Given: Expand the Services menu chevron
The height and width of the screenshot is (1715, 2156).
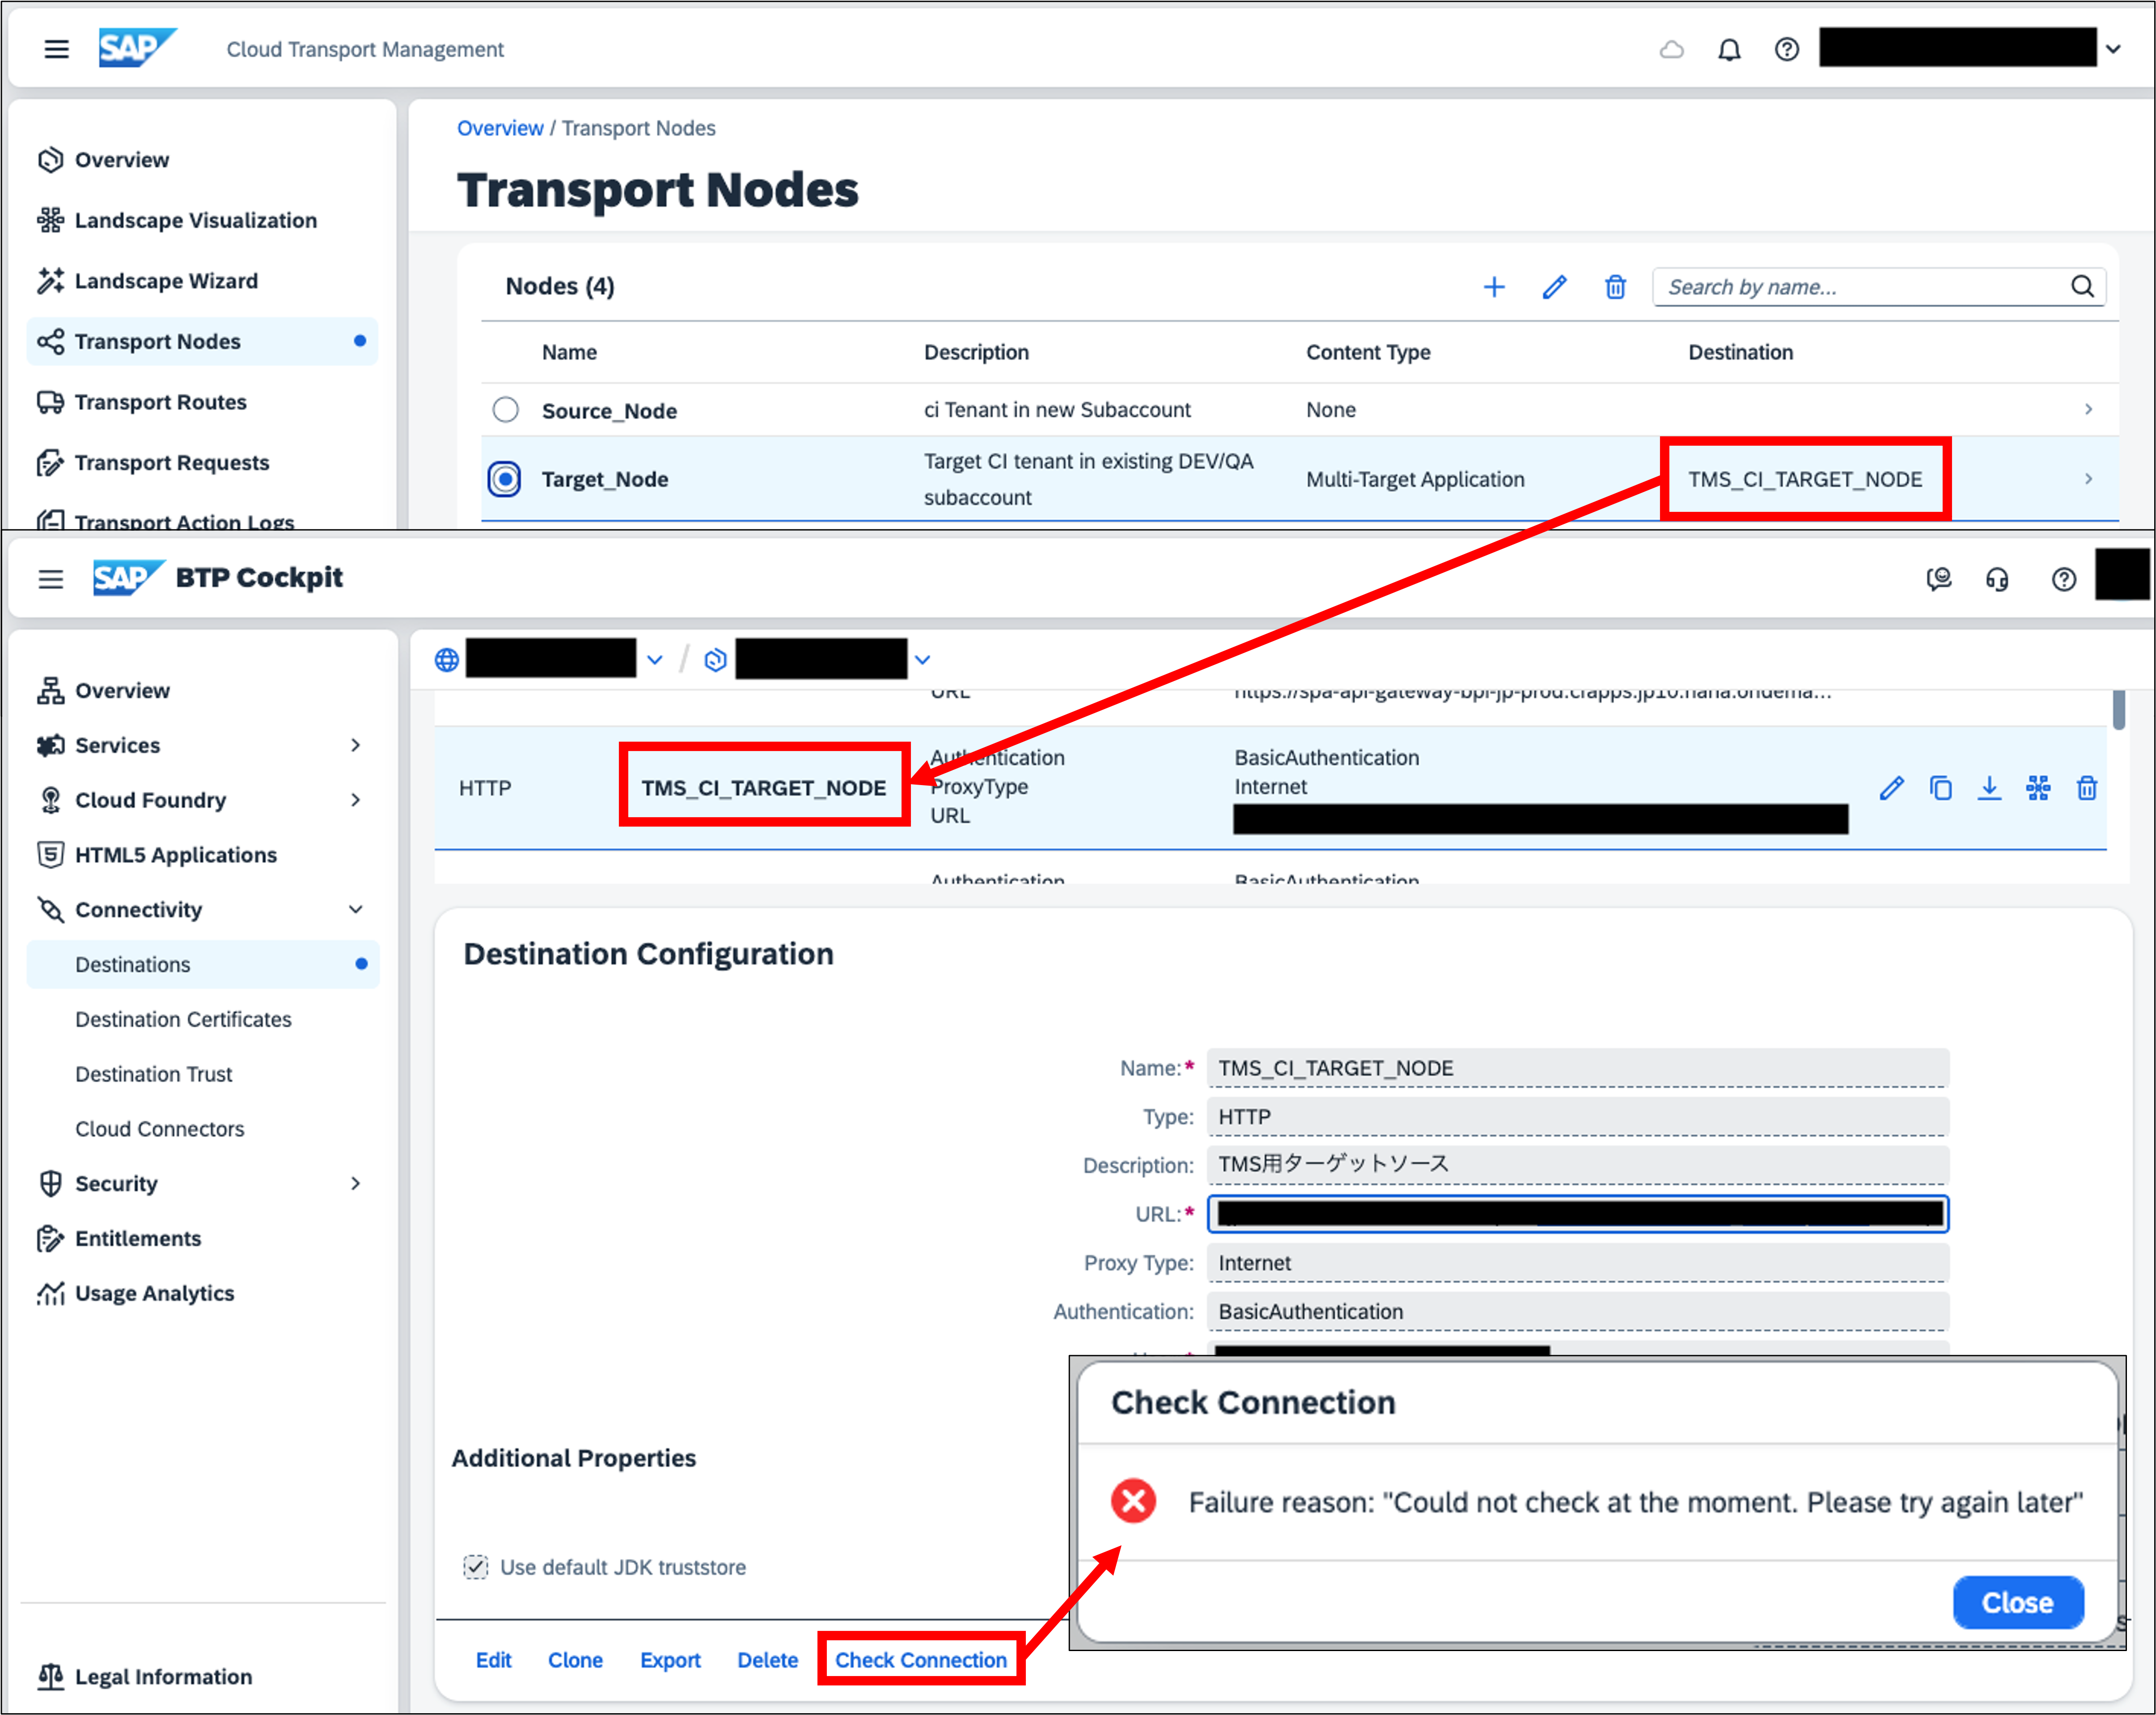Looking at the screenshot, I should [355, 745].
